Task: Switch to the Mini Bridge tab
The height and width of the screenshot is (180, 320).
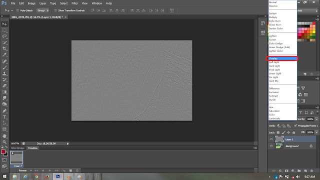Action: click(x=18, y=148)
